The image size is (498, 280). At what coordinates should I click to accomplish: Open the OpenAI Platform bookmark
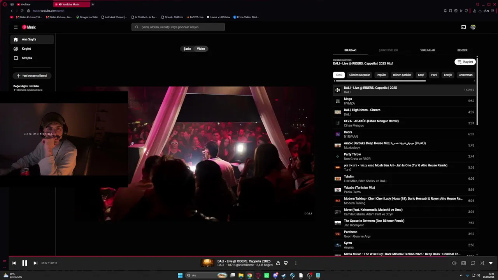point(172,17)
